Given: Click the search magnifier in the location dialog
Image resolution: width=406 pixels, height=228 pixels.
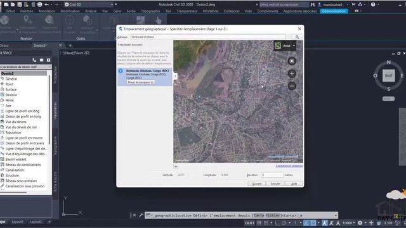Looking at the screenshot, I should [x=297, y=37].
